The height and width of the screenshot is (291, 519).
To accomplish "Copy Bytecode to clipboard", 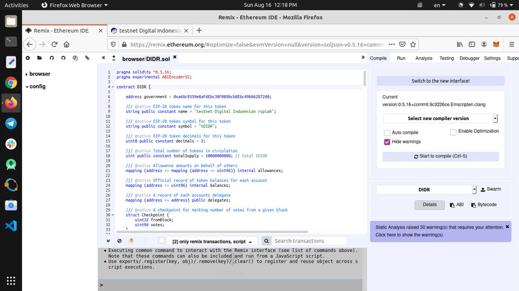I will [484, 205].
